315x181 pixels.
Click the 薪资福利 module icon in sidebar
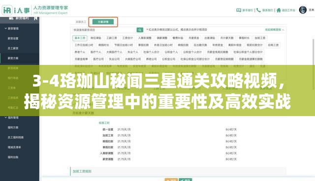pos(11,18)
